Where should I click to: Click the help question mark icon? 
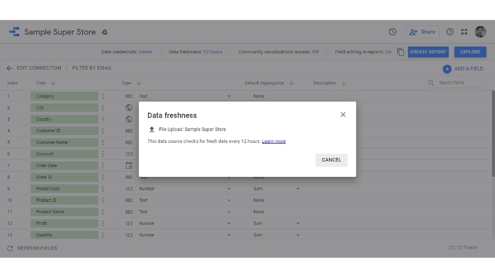(x=450, y=32)
